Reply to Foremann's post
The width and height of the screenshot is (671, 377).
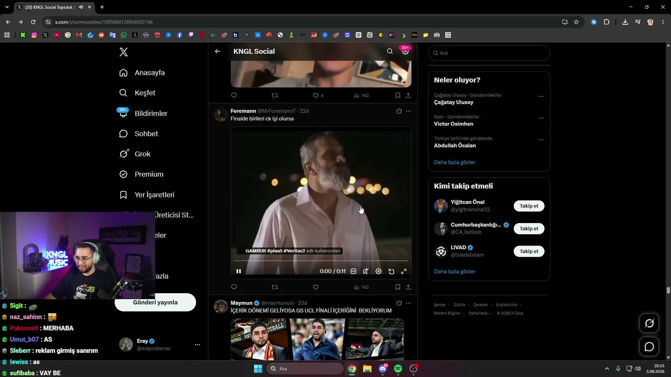pos(234,287)
